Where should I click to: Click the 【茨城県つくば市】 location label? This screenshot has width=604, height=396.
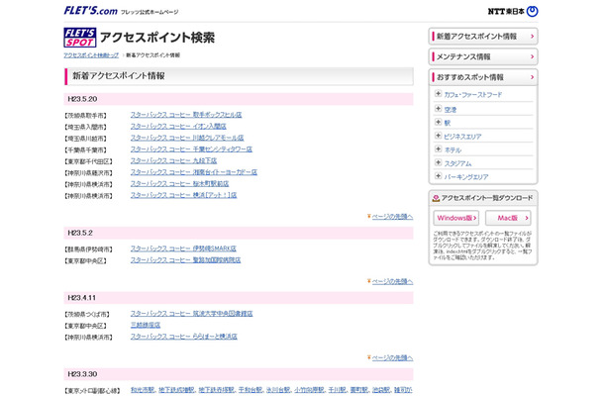coord(87,315)
